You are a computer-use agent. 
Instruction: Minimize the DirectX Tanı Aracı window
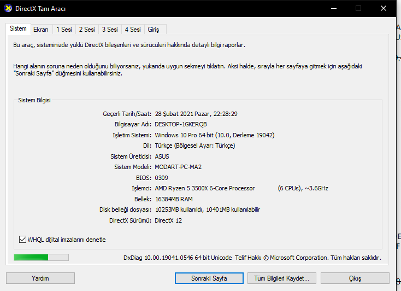pos(333,8)
